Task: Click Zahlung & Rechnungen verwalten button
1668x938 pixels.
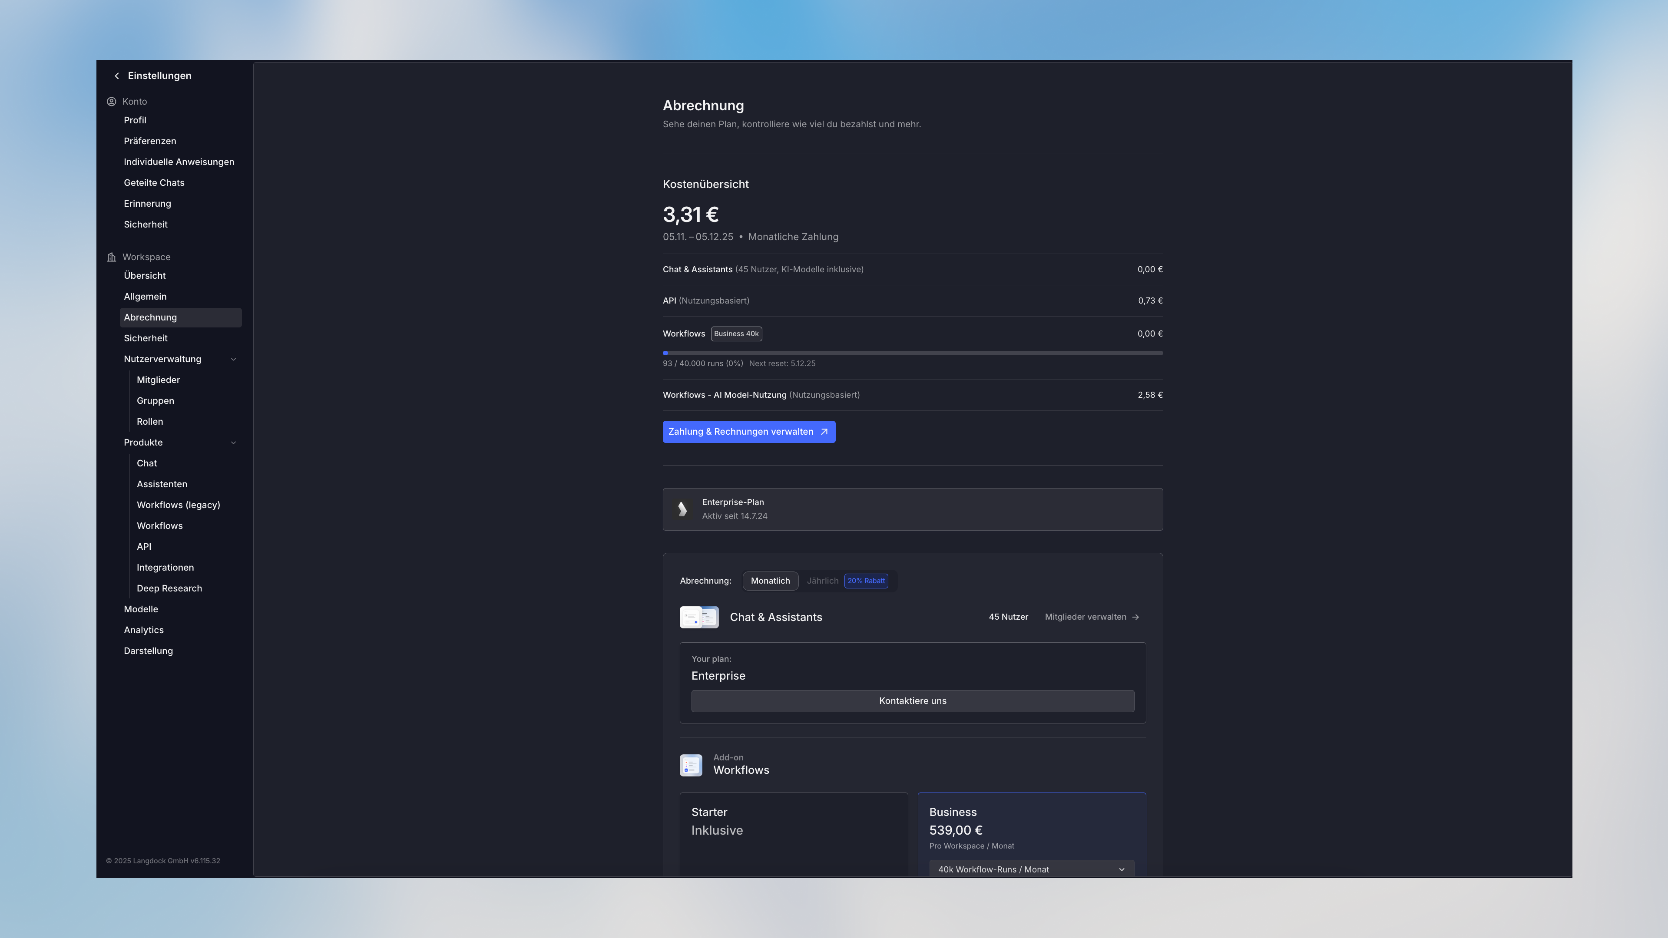Action: 741,432
